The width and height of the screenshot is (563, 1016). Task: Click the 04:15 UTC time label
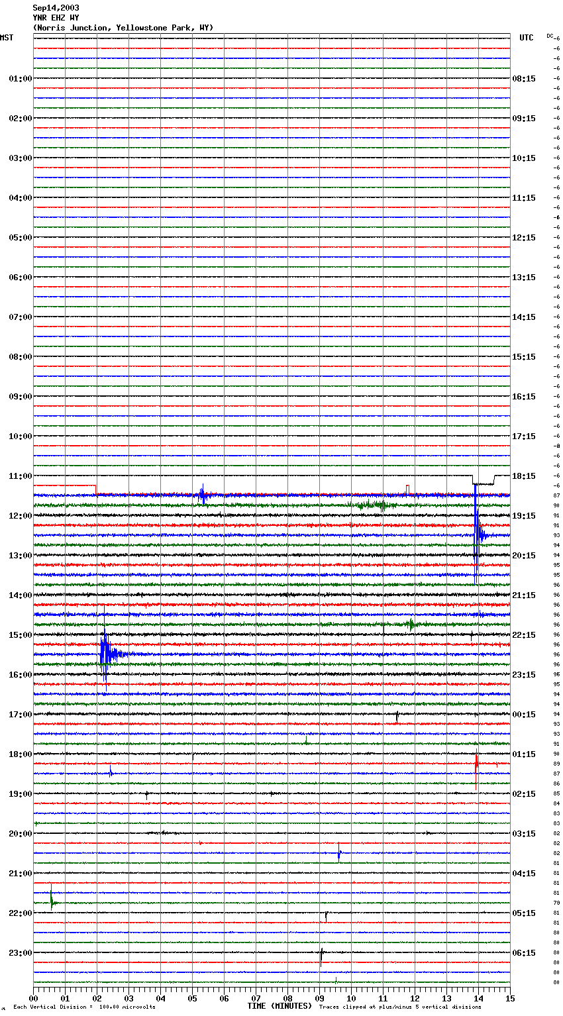pyautogui.click(x=524, y=874)
